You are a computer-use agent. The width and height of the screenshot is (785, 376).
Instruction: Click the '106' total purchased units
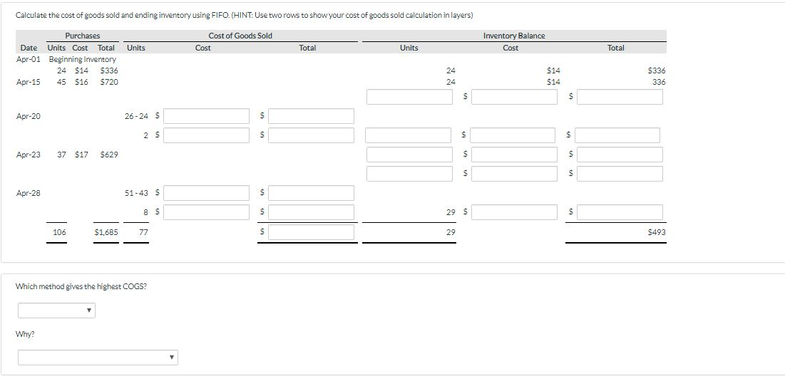coord(59,232)
